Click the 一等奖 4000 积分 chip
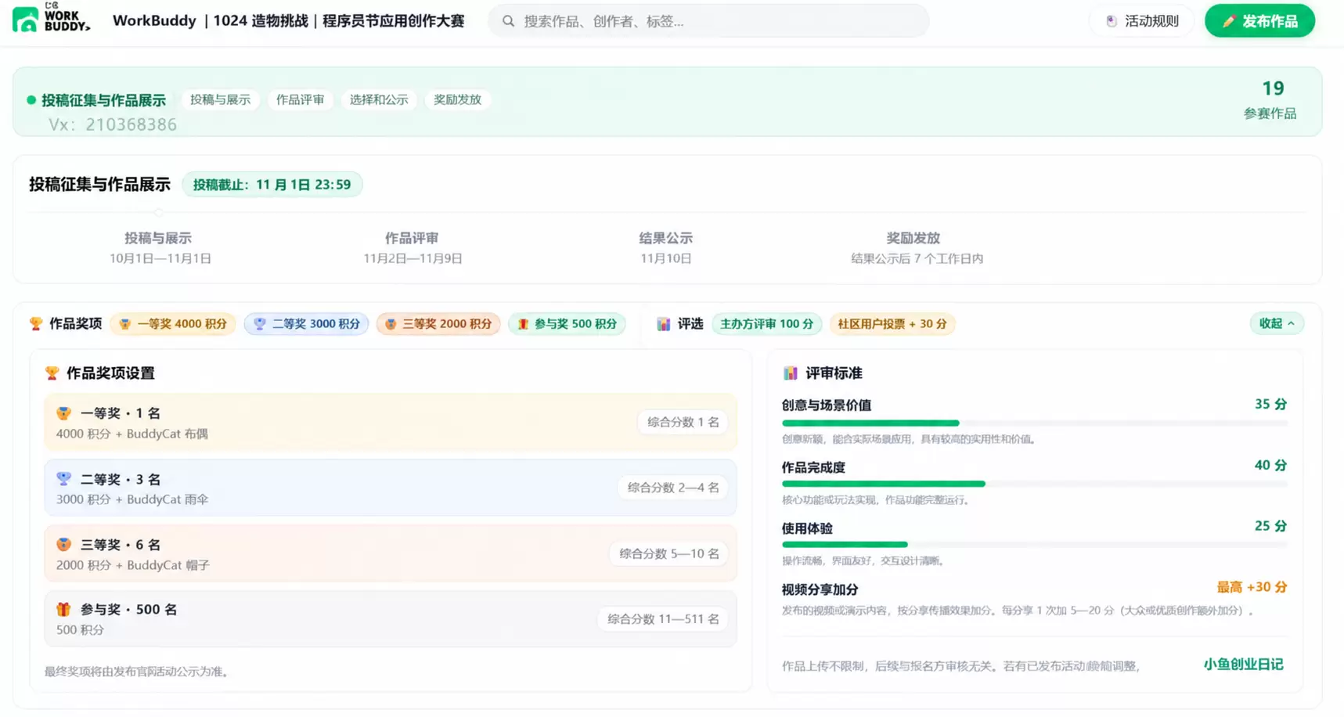This screenshot has height=717, width=1344. pyautogui.click(x=173, y=323)
